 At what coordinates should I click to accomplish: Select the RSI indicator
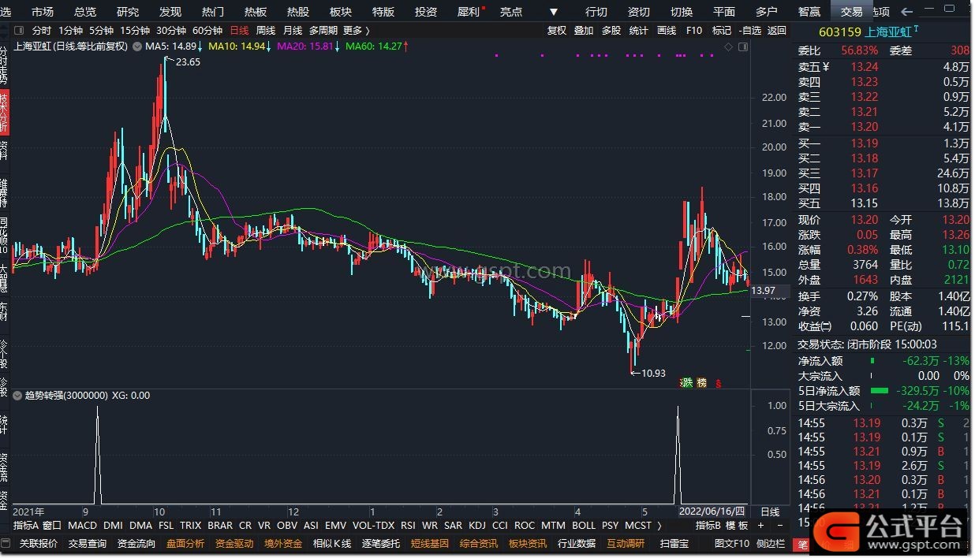(408, 525)
